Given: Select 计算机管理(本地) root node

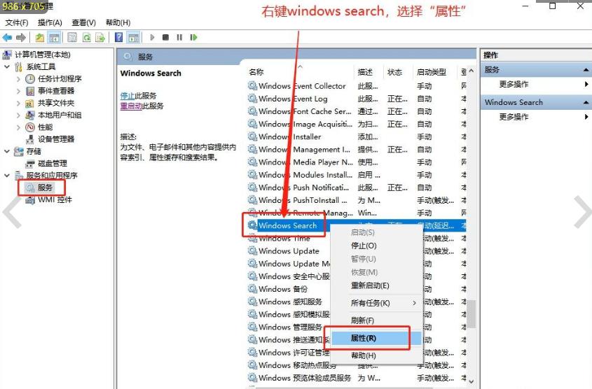Looking at the screenshot, I should [42, 55].
